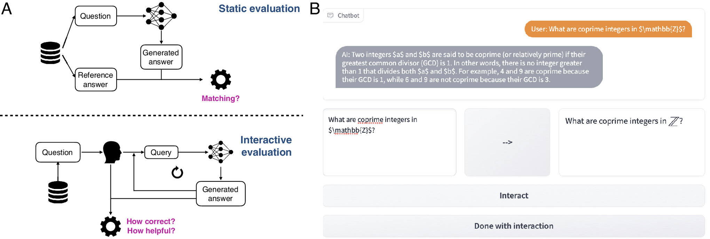Click the orange User message bubble
The image size is (710, 239).
coord(608,29)
